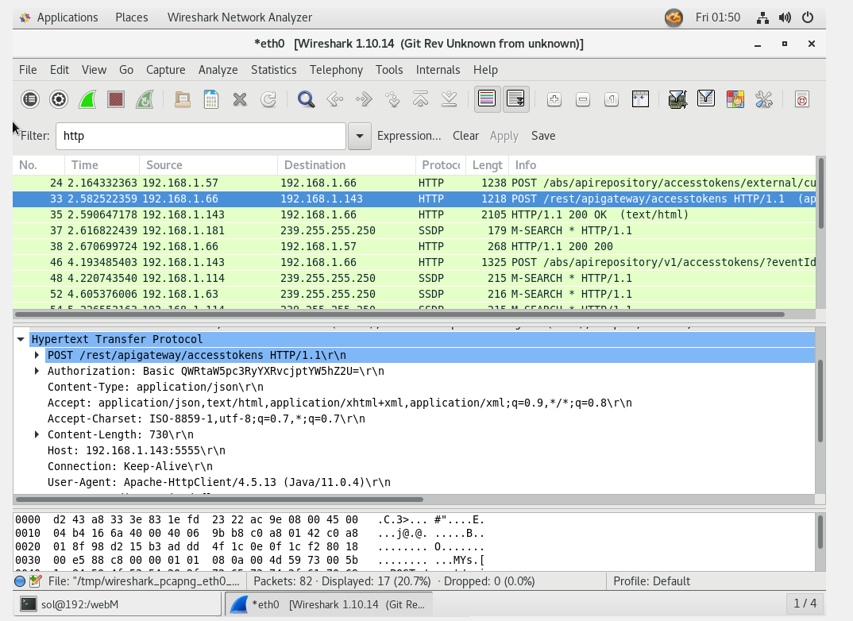Viewport: 853px width, 621px height.
Task: Open the Telephony menu
Action: 336,70
